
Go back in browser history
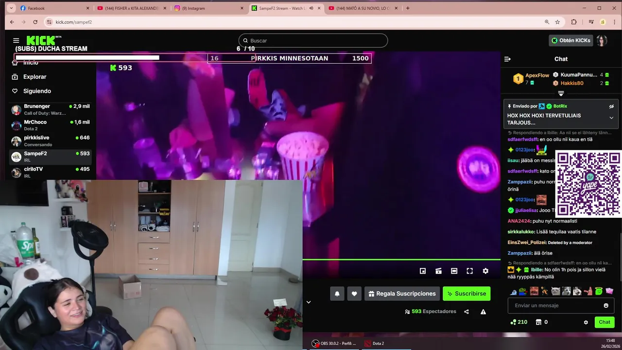12,22
